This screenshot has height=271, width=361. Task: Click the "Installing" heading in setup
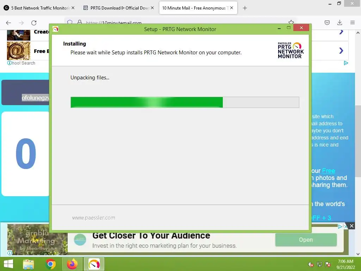pyautogui.click(x=74, y=44)
